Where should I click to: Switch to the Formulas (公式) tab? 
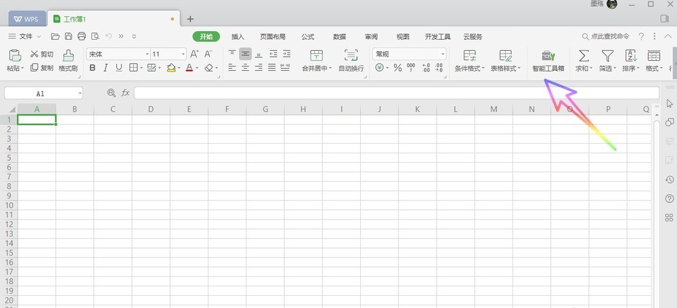click(308, 36)
